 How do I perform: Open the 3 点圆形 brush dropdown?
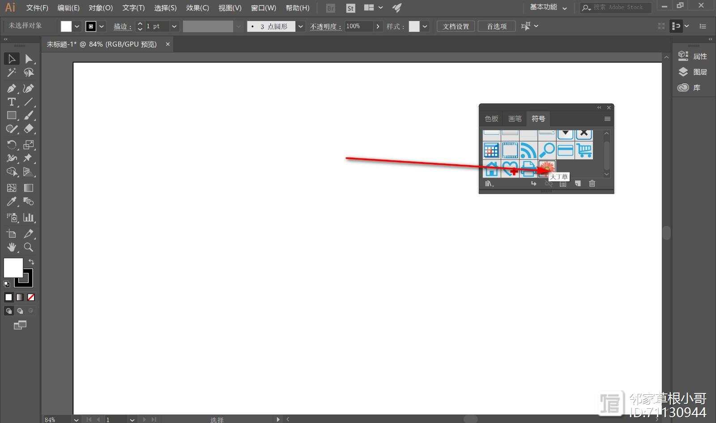300,26
